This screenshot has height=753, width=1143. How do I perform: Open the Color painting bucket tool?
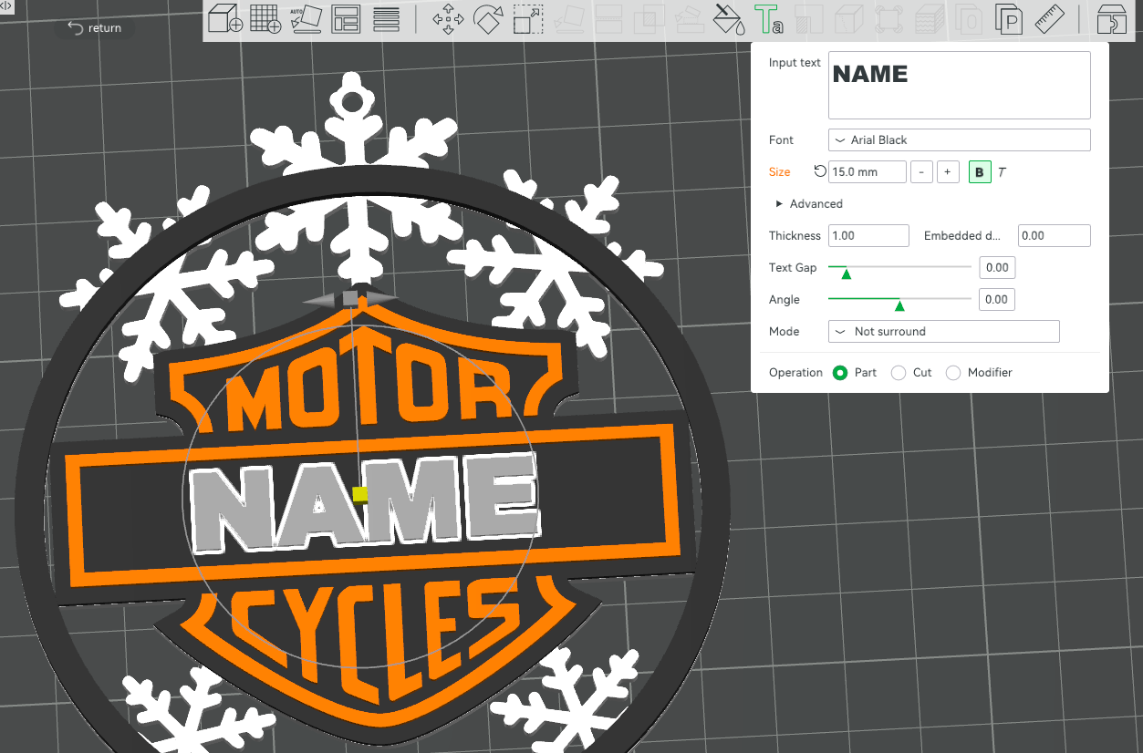(x=729, y=19)
